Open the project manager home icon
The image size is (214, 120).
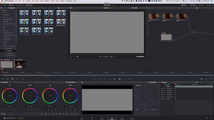point(207,118)
